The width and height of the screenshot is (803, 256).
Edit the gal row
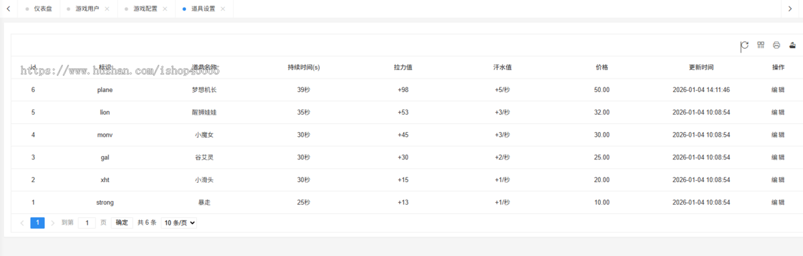(778, 157)
